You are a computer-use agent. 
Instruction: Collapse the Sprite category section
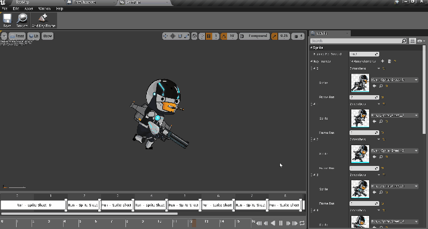coord(311,48)
